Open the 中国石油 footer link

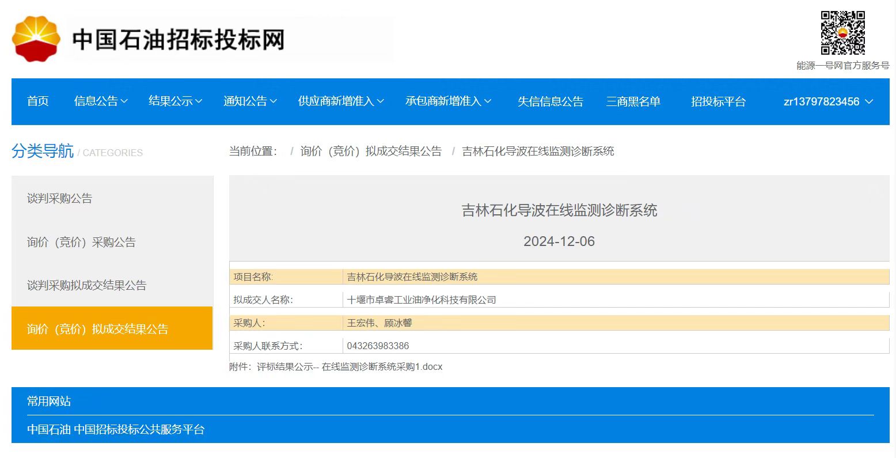pyautogui.click(x=49, y=429)
